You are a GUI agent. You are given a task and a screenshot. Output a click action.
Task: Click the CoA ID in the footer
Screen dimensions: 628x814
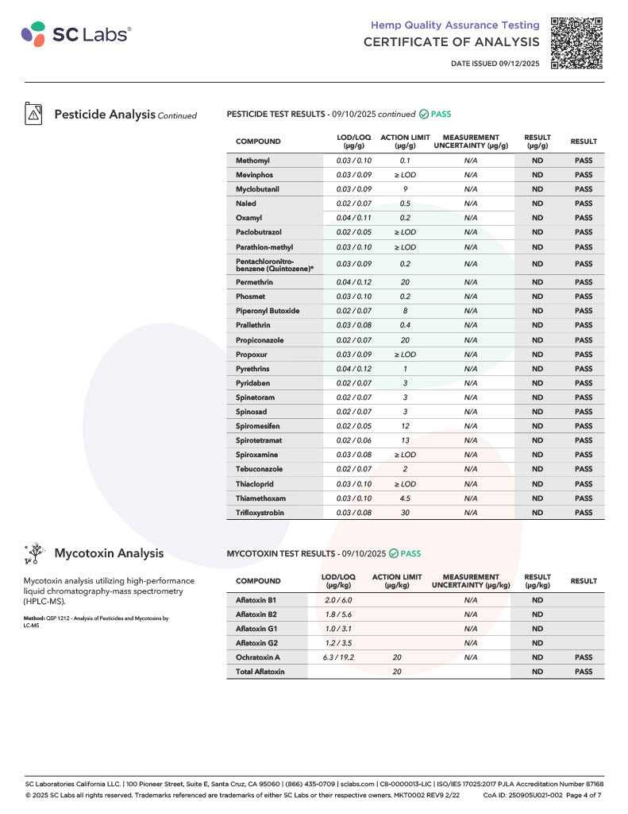click(x=521, y=794)
